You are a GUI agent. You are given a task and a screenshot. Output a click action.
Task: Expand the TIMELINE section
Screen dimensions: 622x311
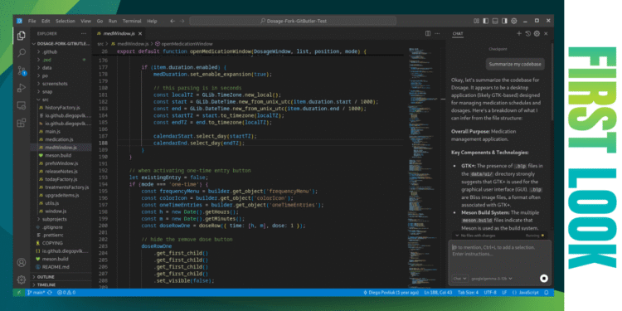tap(61, 284)
